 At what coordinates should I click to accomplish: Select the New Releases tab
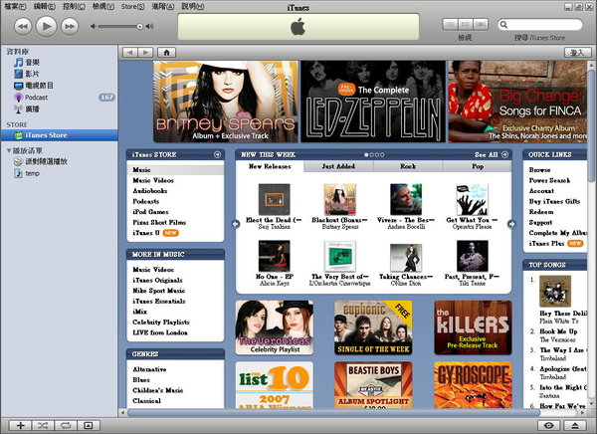(270, 166)
